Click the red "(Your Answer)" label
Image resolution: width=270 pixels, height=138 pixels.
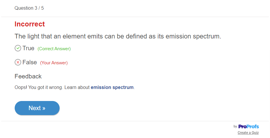pyautogui.click(x=54, y=63)
